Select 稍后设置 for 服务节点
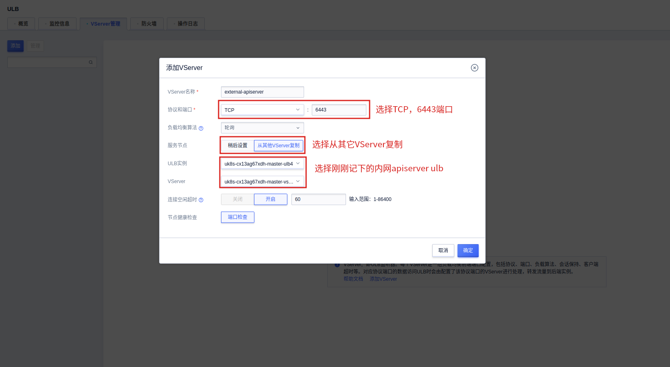This screenshot has width=670, height=367. [x=237, y=145]
